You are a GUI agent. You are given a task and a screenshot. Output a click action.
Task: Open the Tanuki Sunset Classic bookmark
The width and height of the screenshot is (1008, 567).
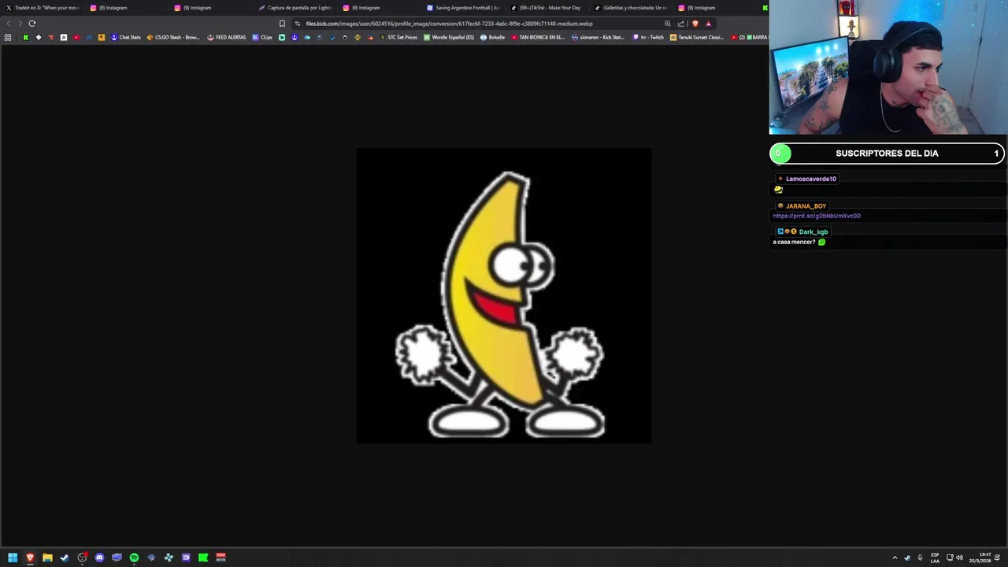697,37
